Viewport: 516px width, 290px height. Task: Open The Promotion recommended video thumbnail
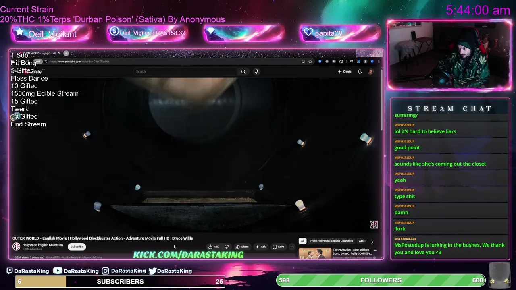pyautogui.click(x=315, y=253)
